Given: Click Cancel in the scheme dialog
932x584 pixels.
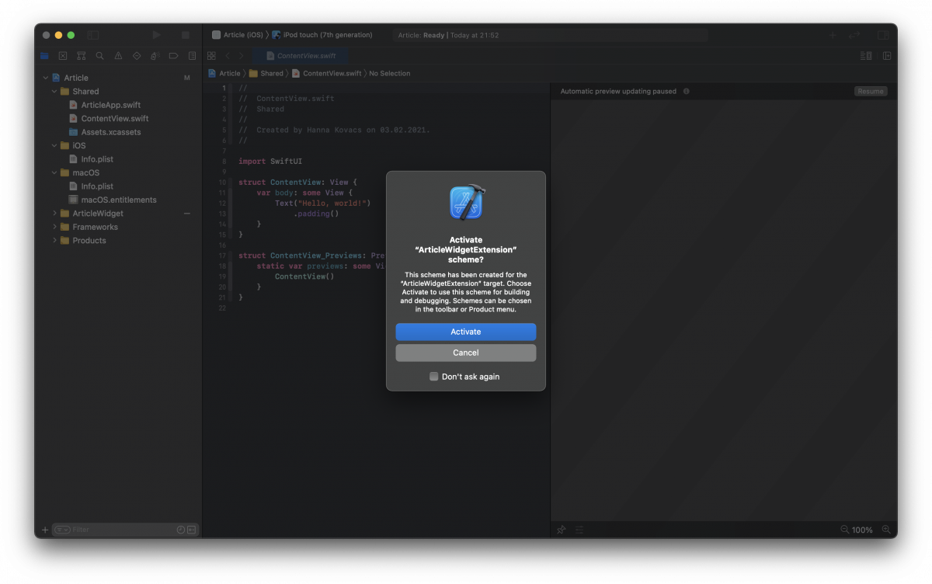Looking at the screenshot, I should pos(465,353).
